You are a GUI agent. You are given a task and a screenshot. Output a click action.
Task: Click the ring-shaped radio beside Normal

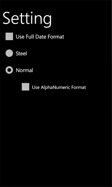(9, 70)
